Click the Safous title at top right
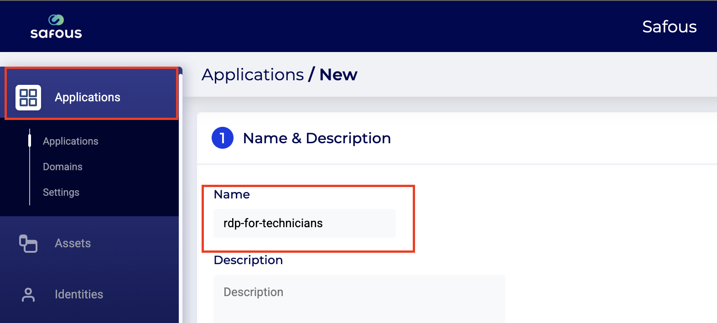 tap(669, 27)
